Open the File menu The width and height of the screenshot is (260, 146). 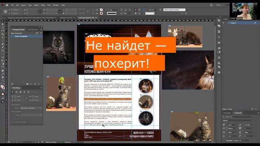pos(13,5)
